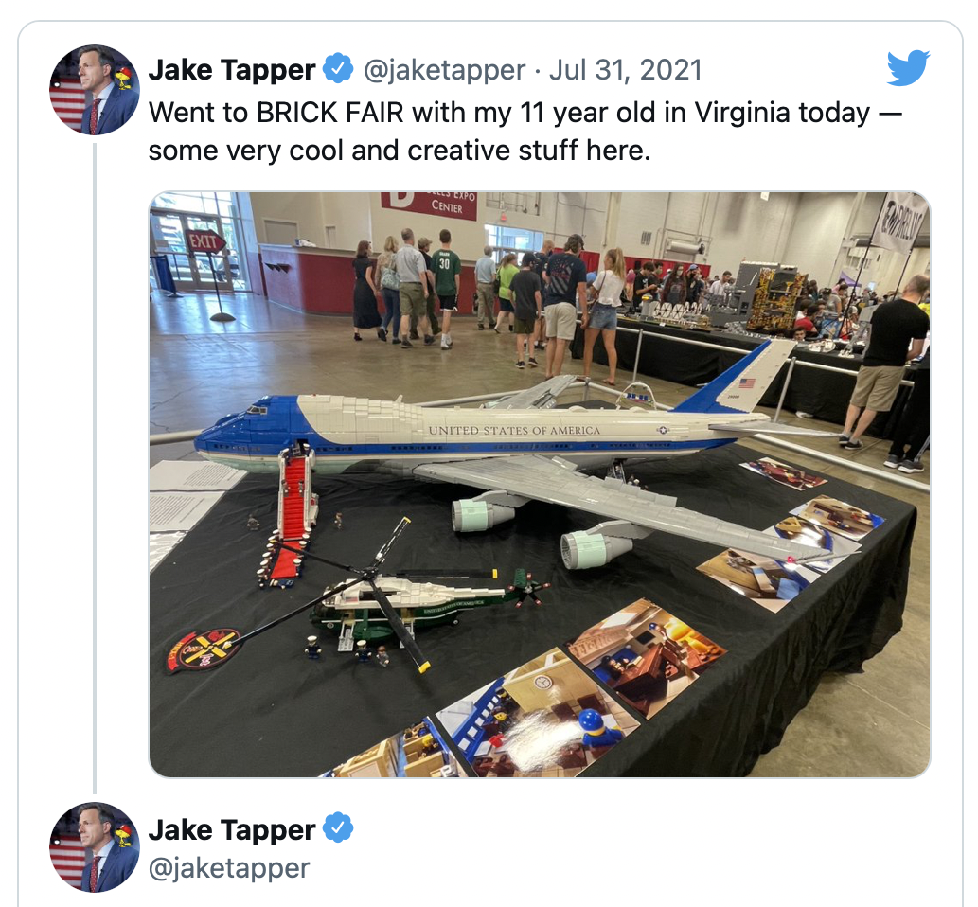Click the airplane tail with the flag
The image size is (978, 907).
739,378
